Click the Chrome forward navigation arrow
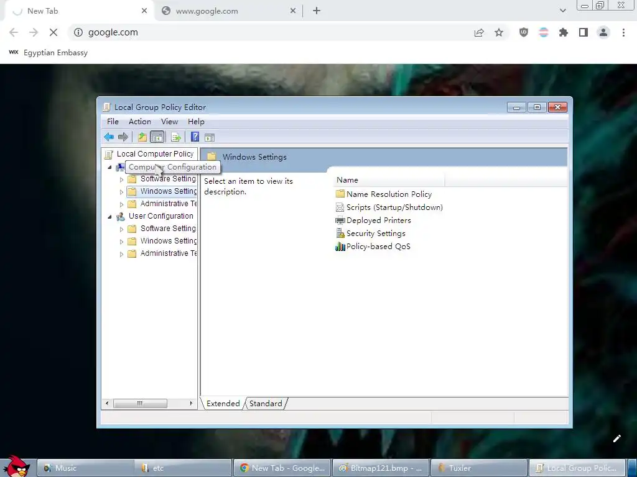Screen dimensions: 637x477 [34, 32]
